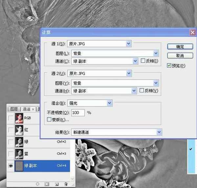
Task: Enable 反相 checkbox for source 2
Action: click(142, 90)
